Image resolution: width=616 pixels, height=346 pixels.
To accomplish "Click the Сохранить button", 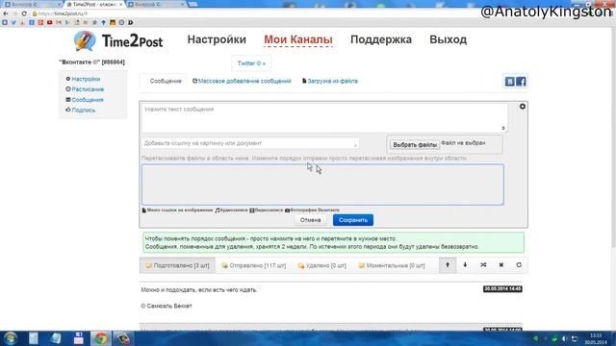I will pyautogui.click(x=353, y=220).
